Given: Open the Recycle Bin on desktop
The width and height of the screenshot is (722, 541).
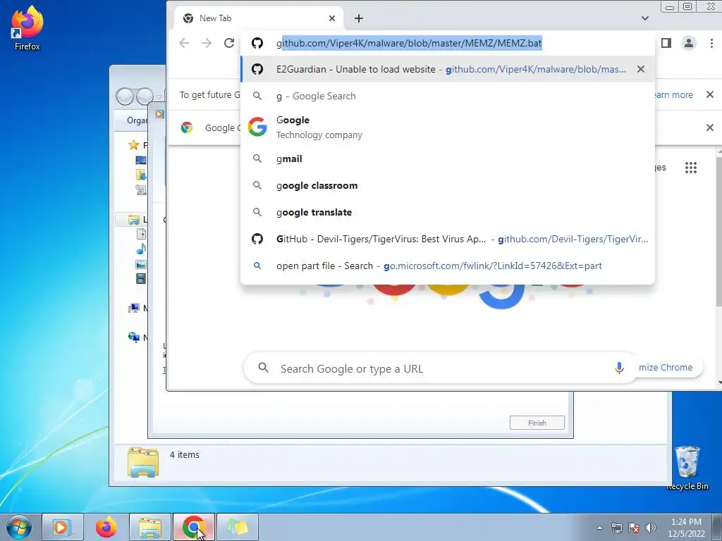Looking at the screenshot, I should click(687, 468).
